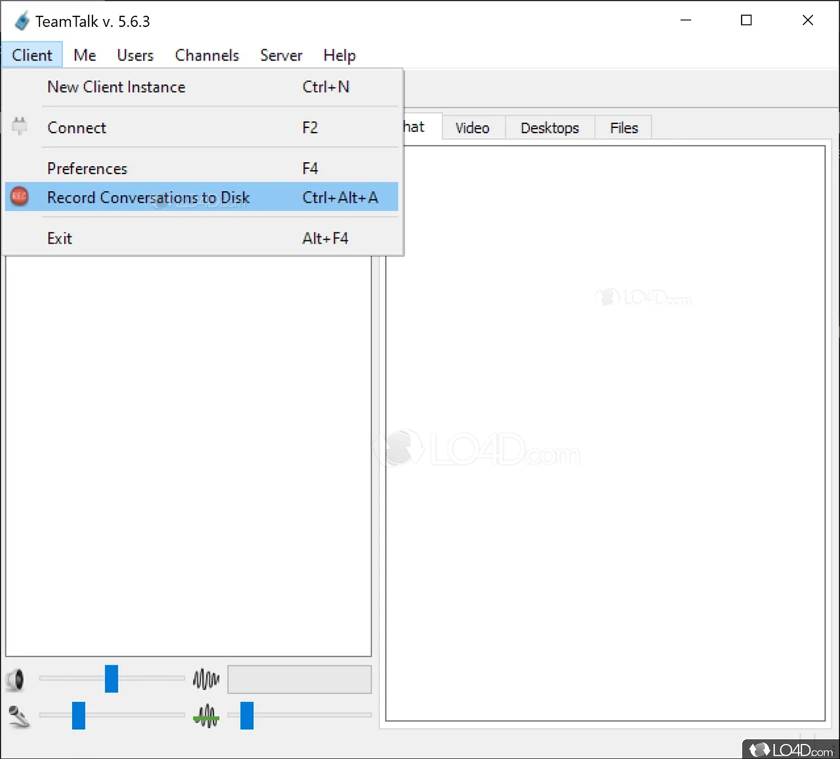Click the green-lined microphone gain waveform icon

click(x=206, y=716)
